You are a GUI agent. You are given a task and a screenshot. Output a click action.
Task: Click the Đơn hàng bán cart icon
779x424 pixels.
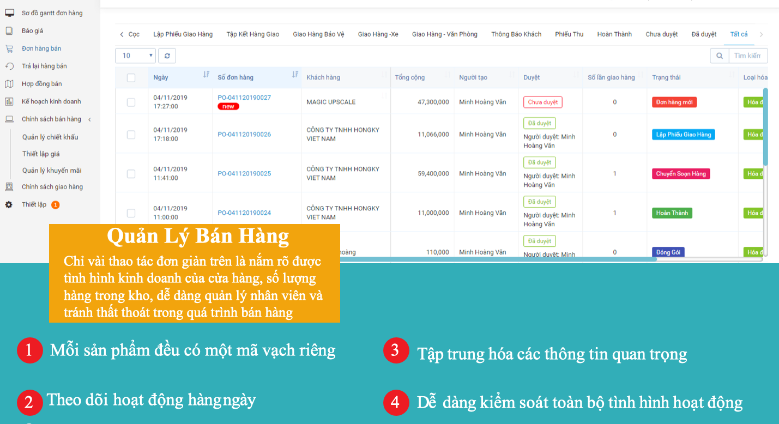9,49
